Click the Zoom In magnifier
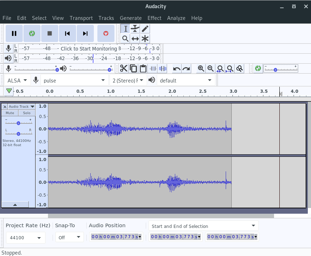Viewport: 311px width, 256px height. coord(201,69)
